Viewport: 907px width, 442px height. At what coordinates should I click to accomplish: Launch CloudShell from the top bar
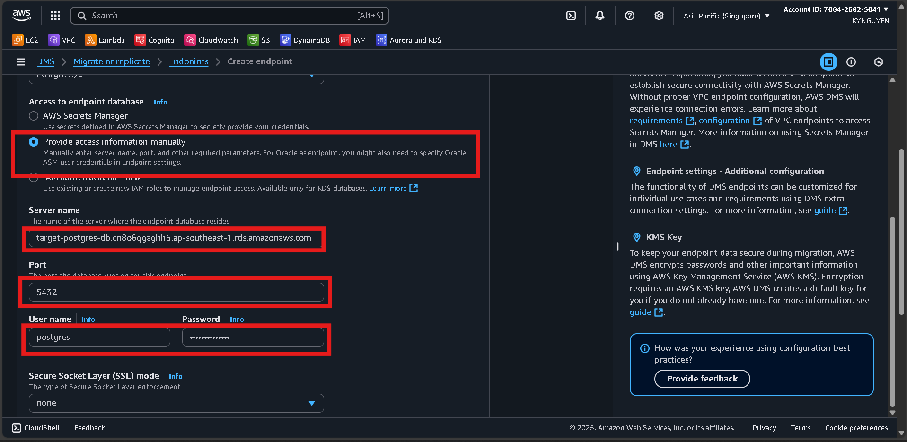tap(570, 15)
